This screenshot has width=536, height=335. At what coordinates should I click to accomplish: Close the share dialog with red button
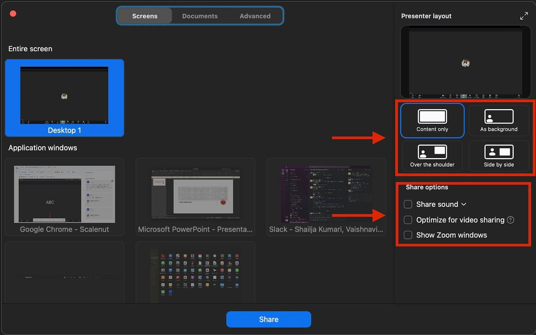pyautogui.click(x=13, y=13)
